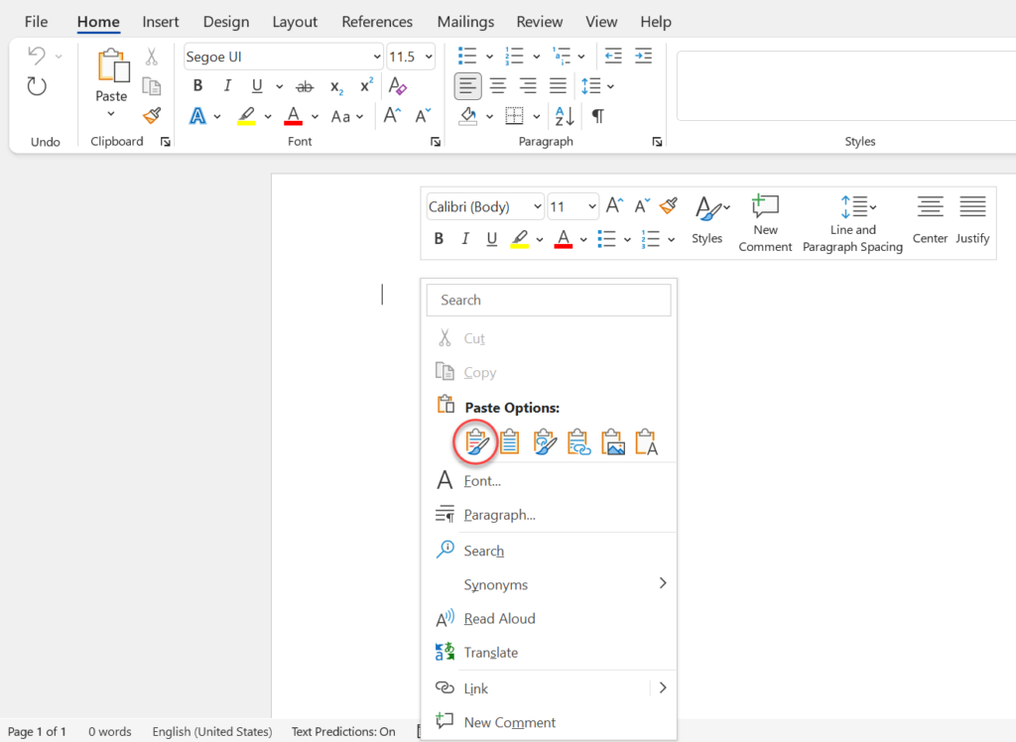Toggle Center alignment in ribbon Paragraph group
This screenshot has width=1016, height=742.
(x=498, y=85)
